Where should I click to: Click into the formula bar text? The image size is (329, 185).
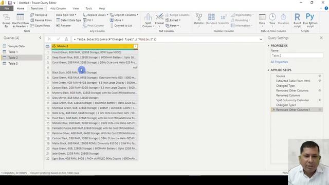click(166, 39)
